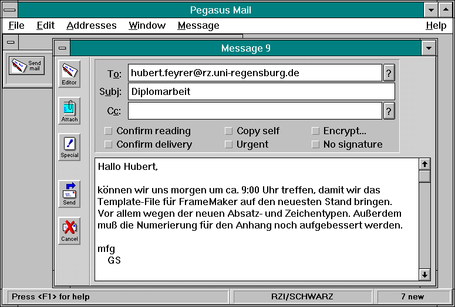The width and height of the screenshot is (455, 307).
Task: Open the Edit menu
Action: (46, 26)
